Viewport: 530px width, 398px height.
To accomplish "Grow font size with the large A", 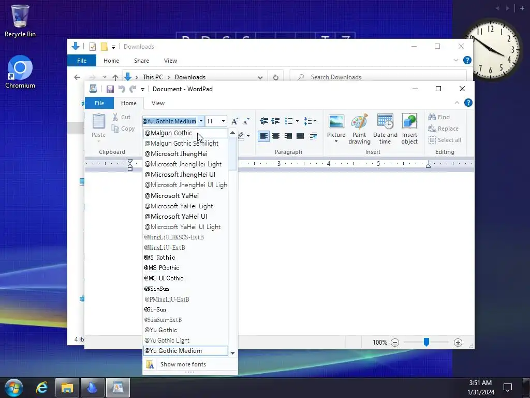I will pyautogui.click(x=234, y=121).
